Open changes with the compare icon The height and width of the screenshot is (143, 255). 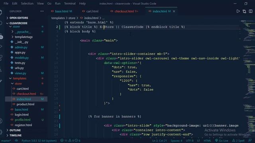coord(244,11)
